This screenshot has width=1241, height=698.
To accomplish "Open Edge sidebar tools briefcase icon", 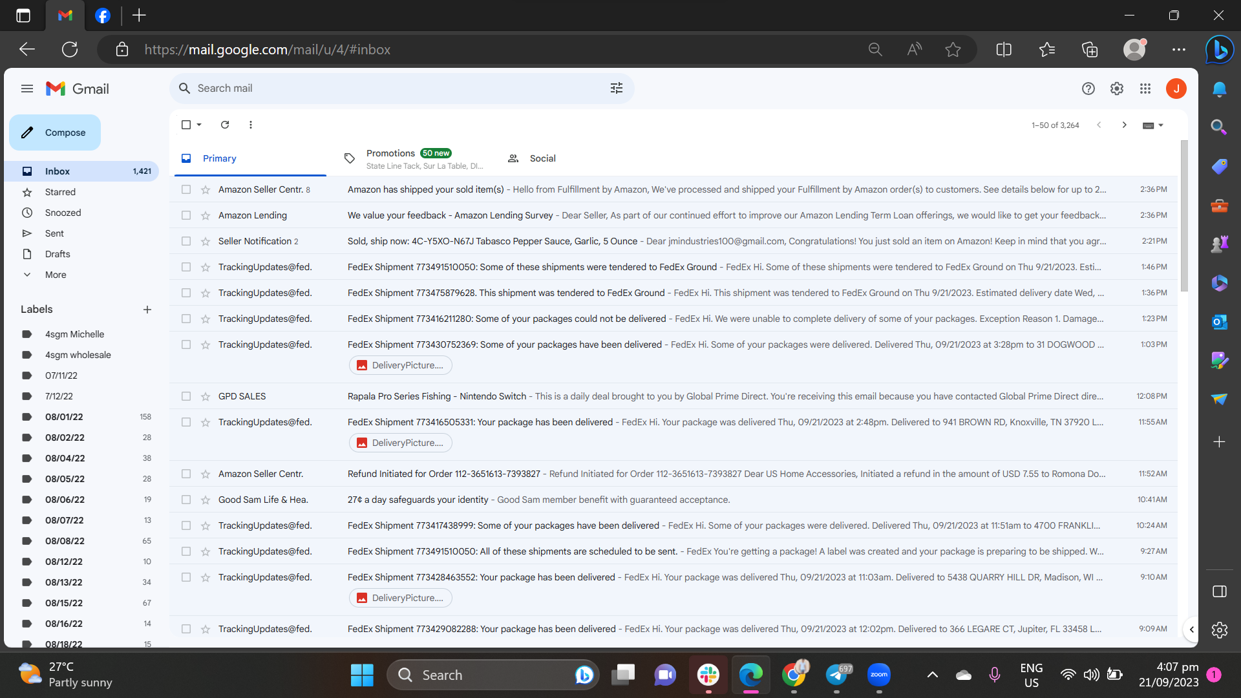I will tap(1220, 206).
